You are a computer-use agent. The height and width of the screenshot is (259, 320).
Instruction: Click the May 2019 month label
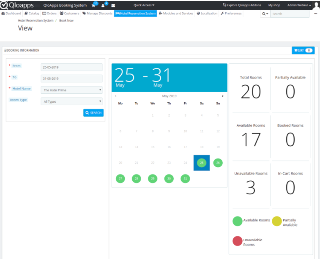pyautogui.click(x=170, y=96)
